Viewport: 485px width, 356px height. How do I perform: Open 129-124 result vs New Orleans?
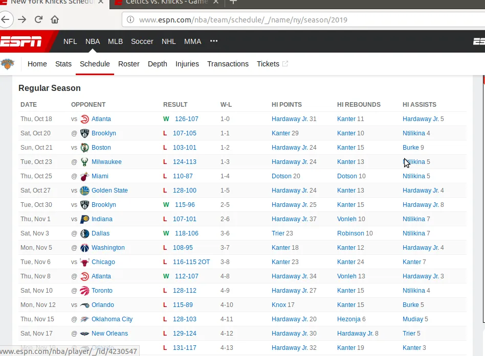[x=184, y=334]
